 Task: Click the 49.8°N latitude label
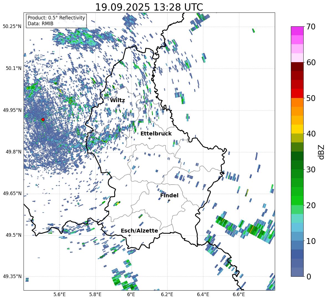(x=13, y=152)
